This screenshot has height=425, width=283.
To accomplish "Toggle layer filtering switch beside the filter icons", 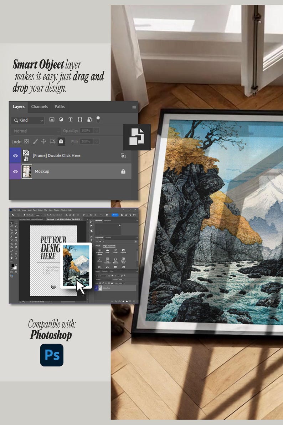I will coord(98,120).
